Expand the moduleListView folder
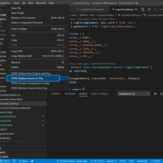163x163 pixels. pyautogui.click(x=23, y=117)
